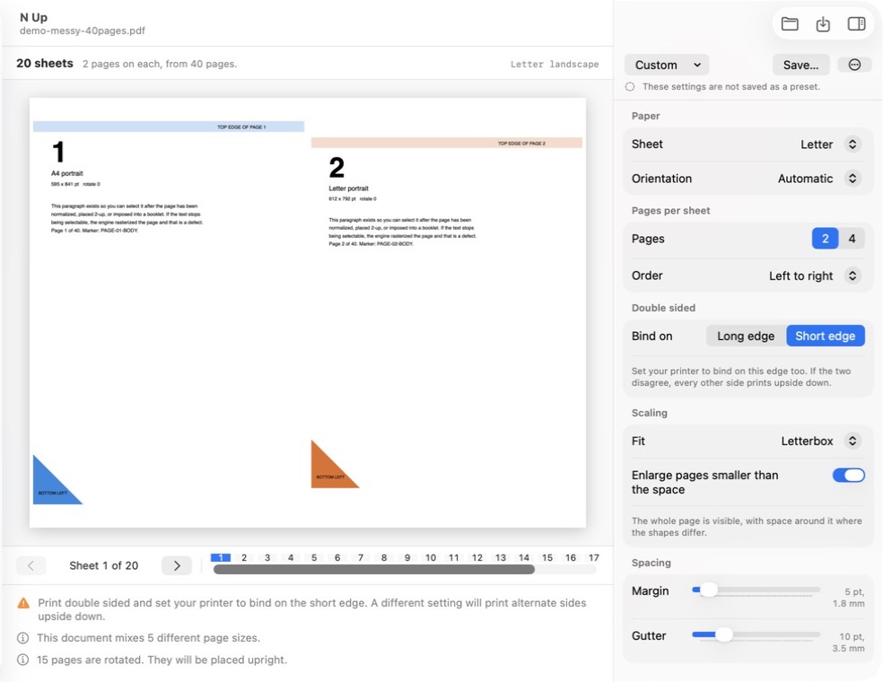Screen dimensions: 883x682
Task: Toggle Enlarge pages smaller than the space
Action: [x=849, y=476]
